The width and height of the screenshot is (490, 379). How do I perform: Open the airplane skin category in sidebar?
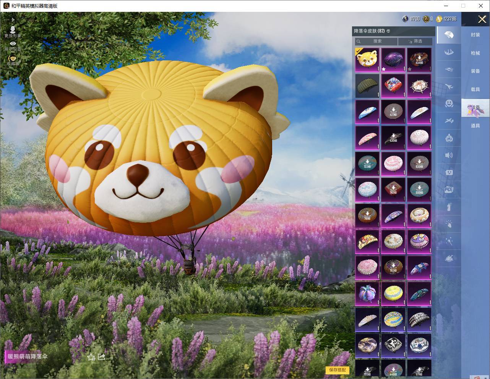point(449,87)
